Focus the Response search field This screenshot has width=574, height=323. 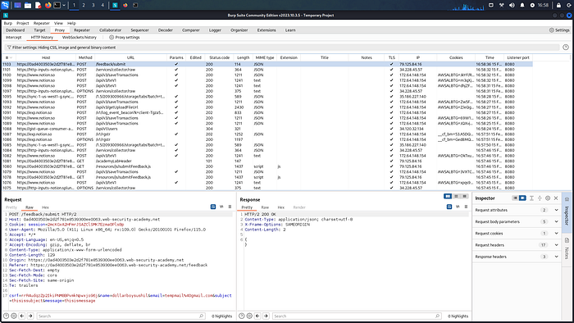(357, 316)
